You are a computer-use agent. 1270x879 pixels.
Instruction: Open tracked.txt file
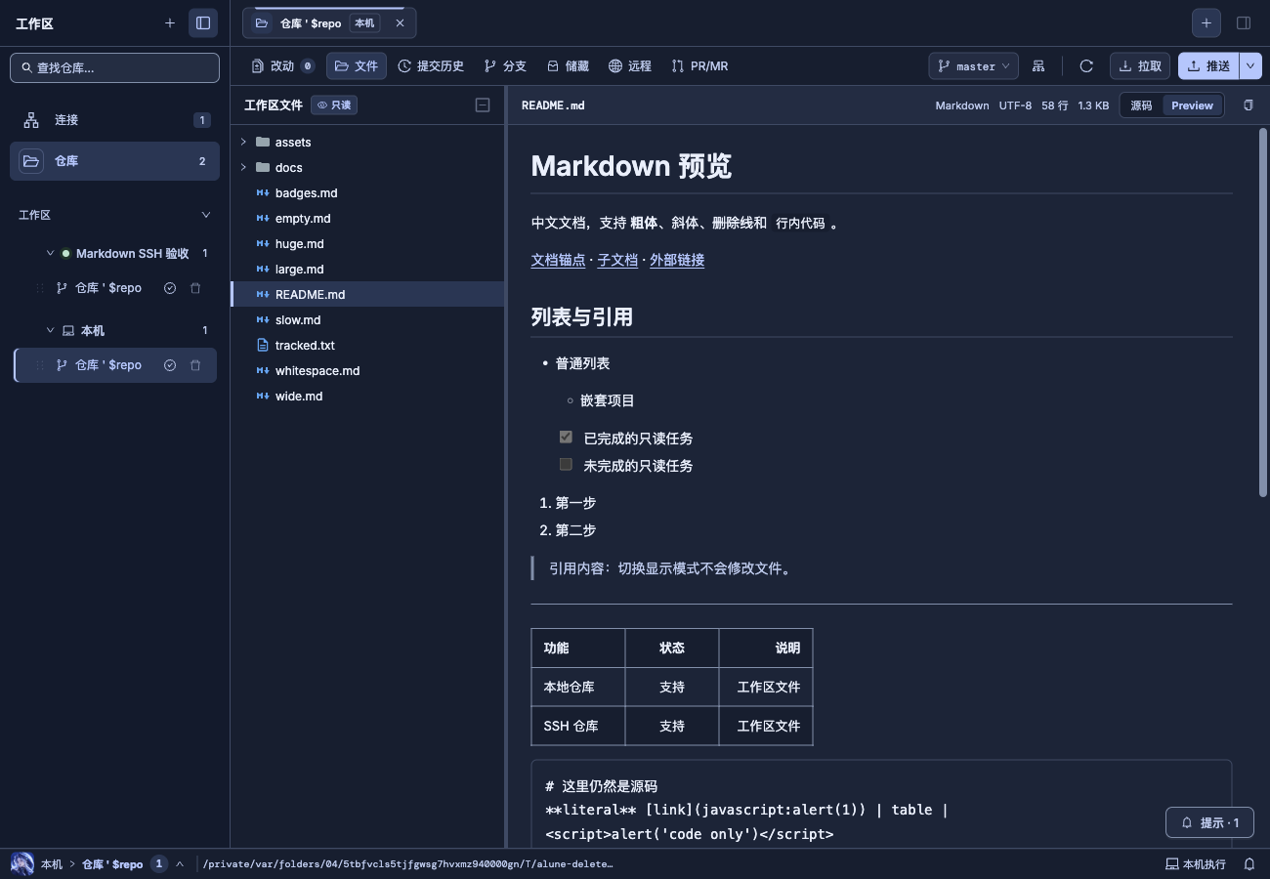(x=368, y=345)
